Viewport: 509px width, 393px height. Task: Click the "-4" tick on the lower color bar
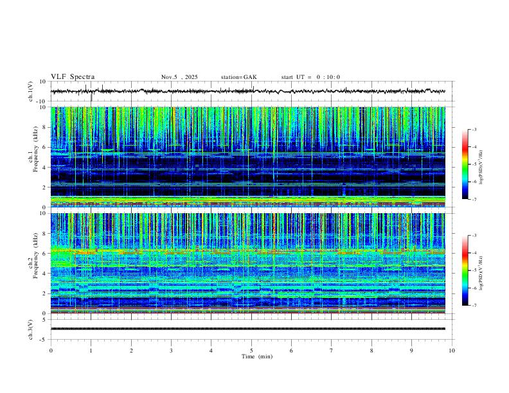click(474, 253)
